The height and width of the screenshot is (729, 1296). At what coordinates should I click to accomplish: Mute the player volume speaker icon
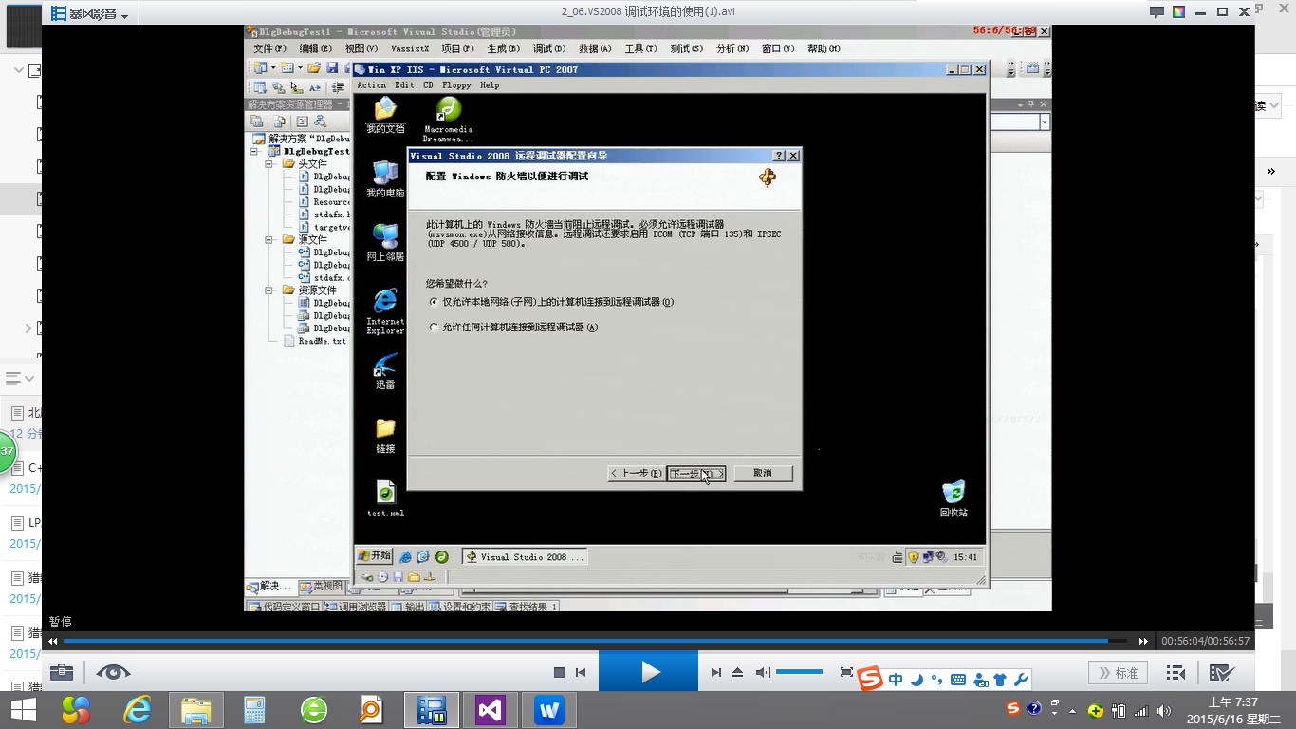[763, 672]
